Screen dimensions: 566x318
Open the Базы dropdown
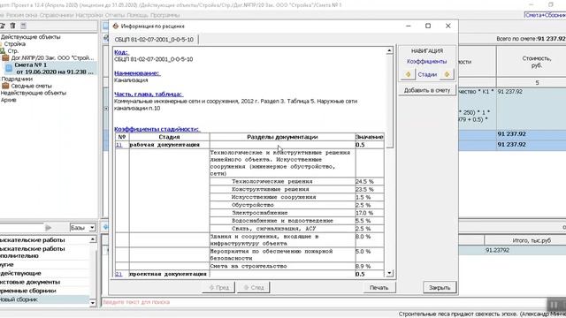(92, 228)
